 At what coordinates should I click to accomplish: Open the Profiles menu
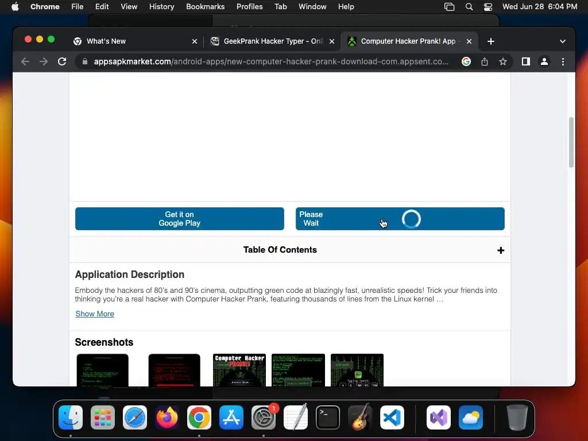click(x=249, y=7)
